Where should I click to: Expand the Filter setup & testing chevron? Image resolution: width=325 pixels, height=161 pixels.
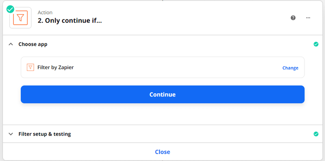pyautogui.click(x=11, y=134)
